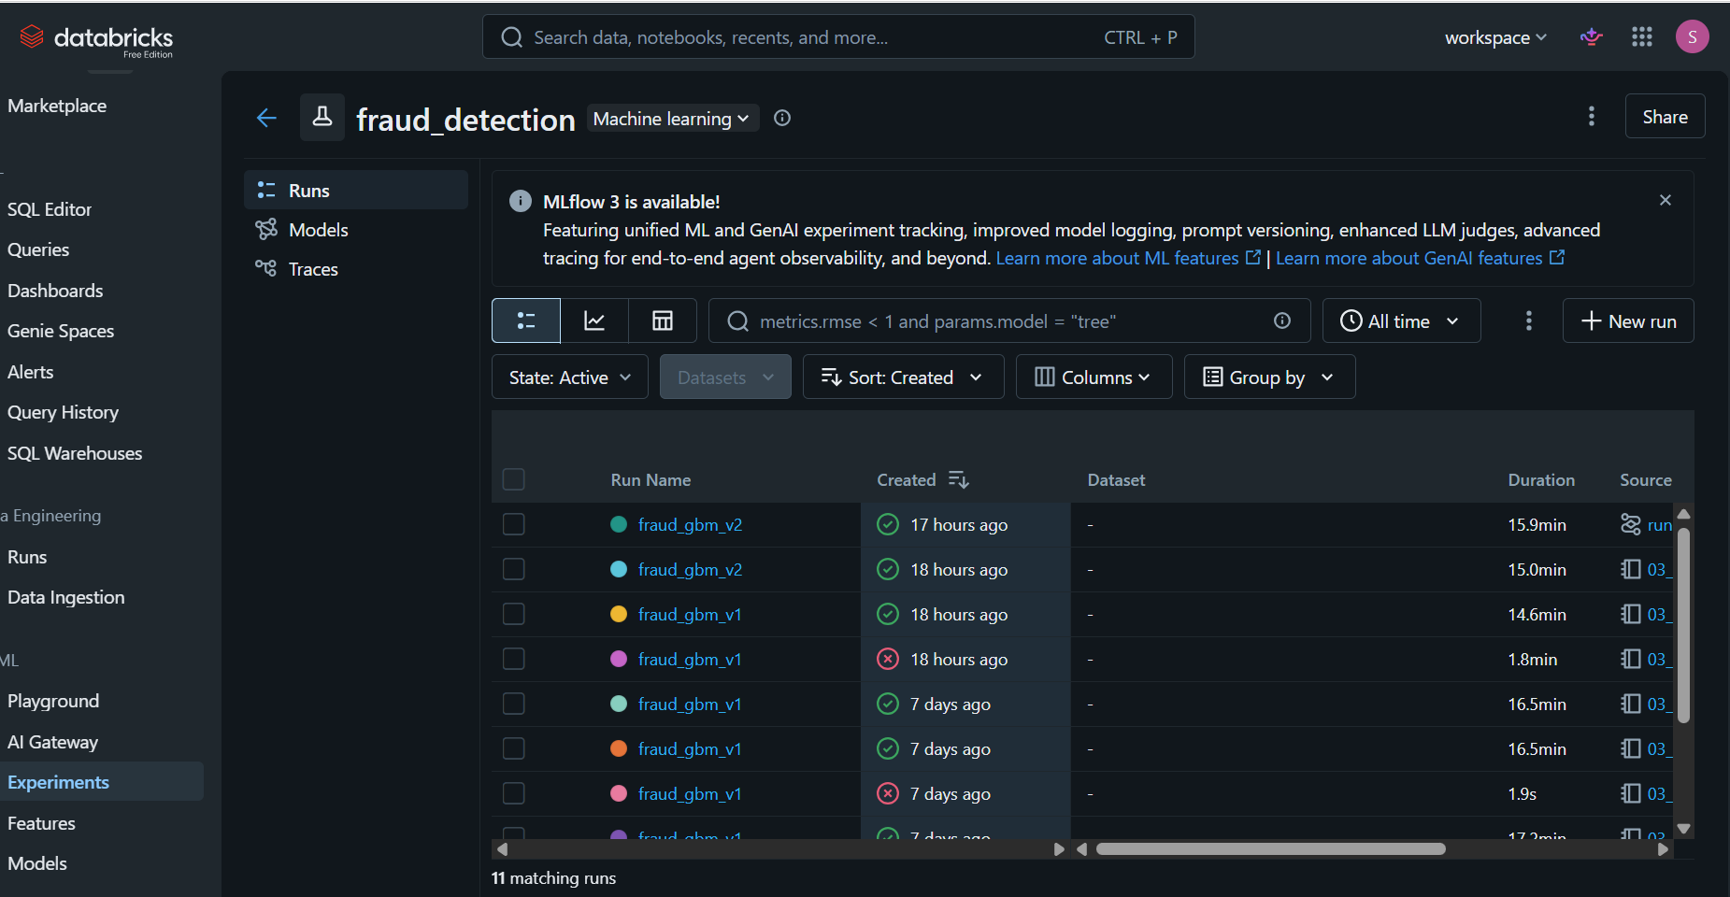Click the Created column sort icon

click(959, 479)
